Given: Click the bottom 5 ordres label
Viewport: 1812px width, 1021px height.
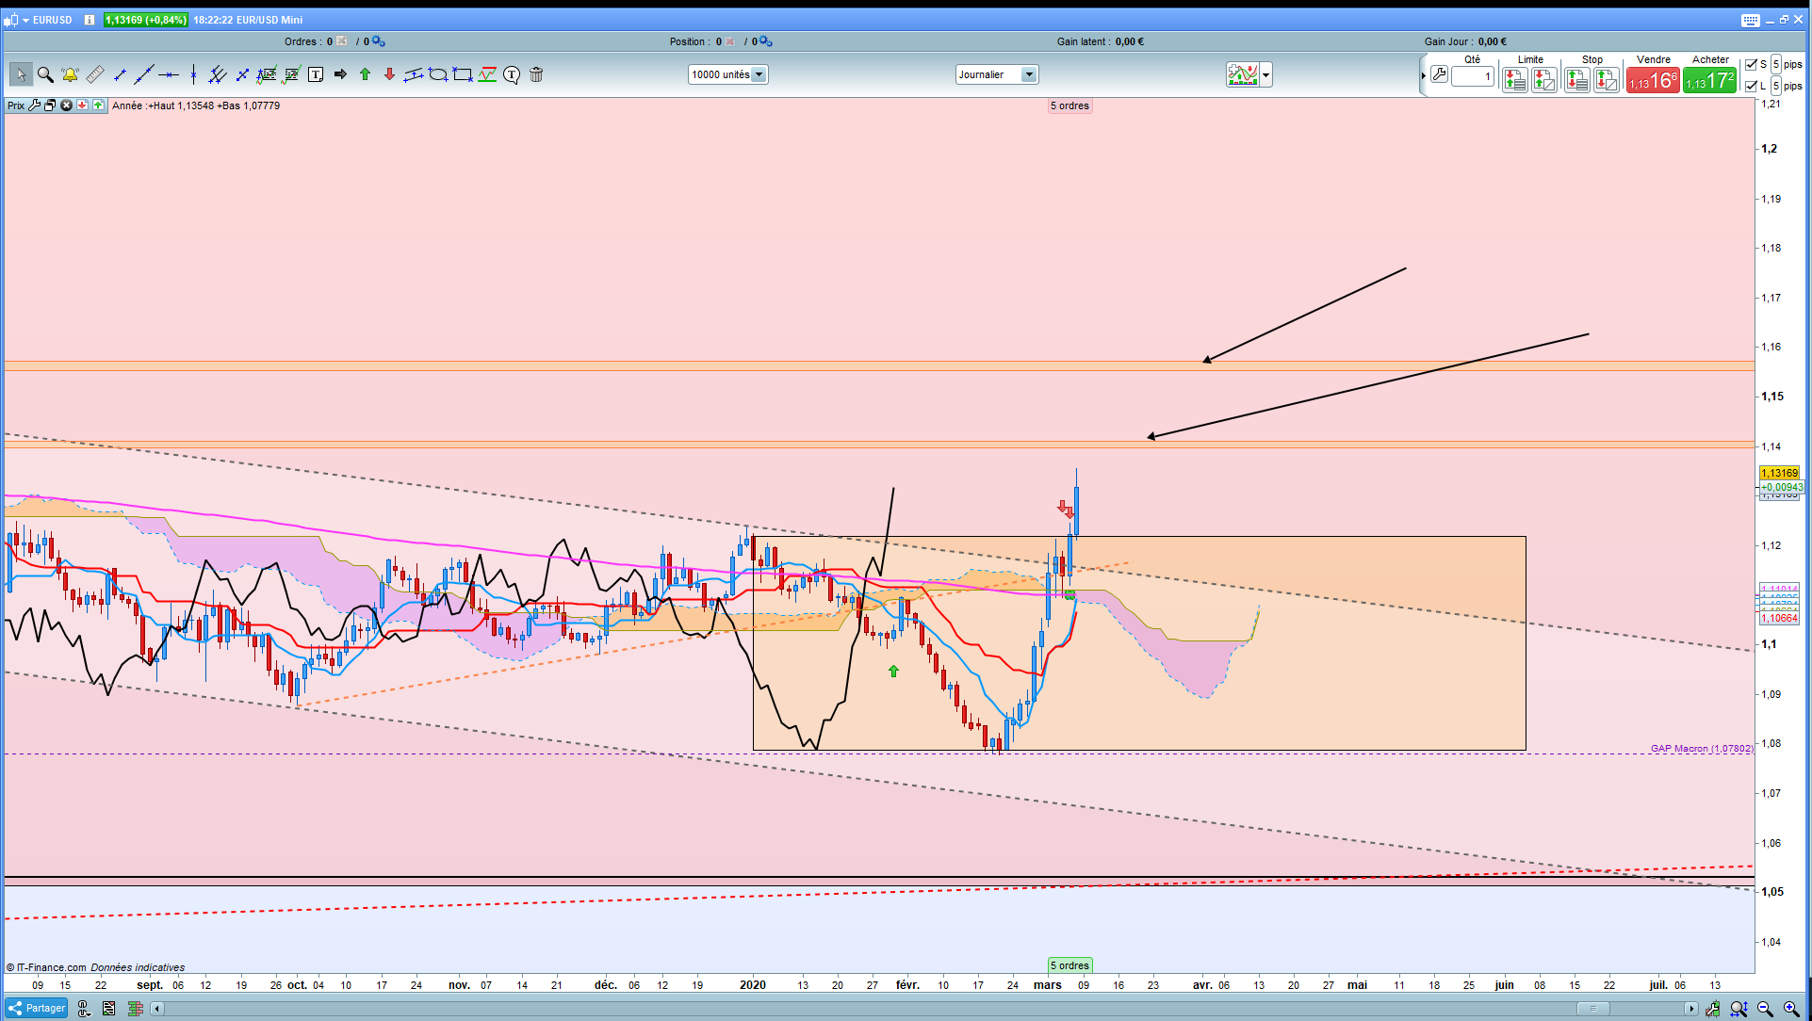Looking at the screenshot, I should 1069,965.
